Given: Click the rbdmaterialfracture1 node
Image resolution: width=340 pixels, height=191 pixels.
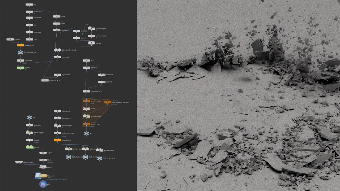Looking at the screenshot, I should (57, 50).
